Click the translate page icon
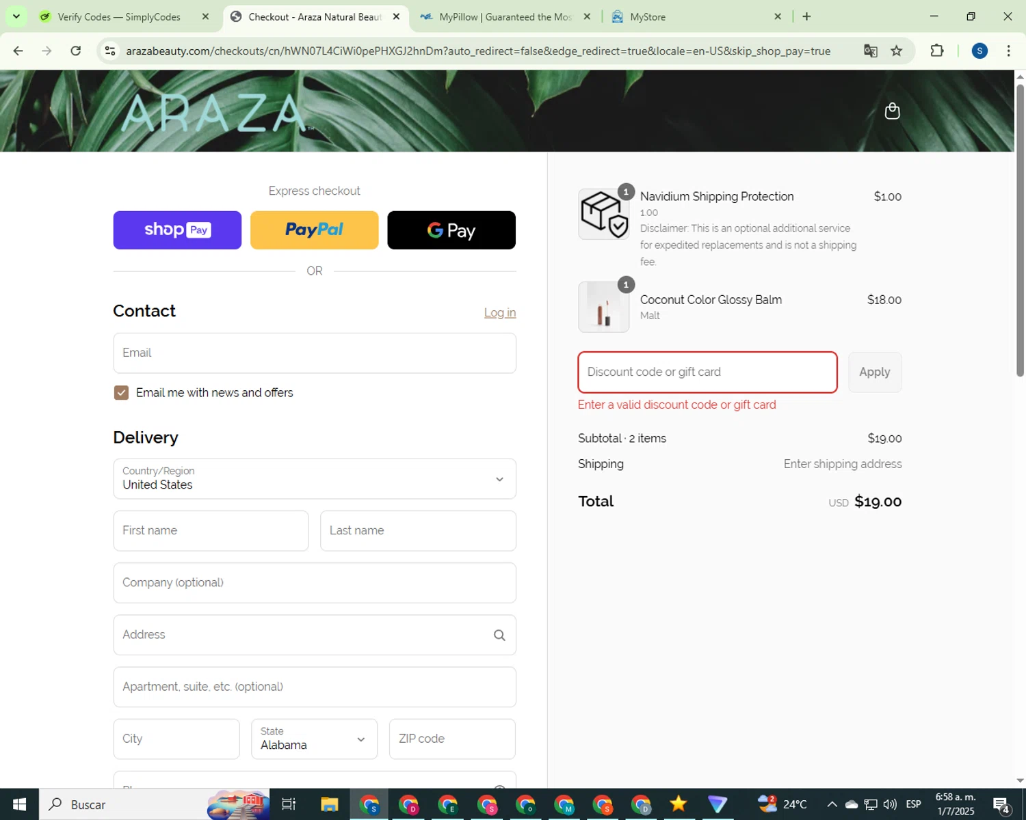Viewport: 1026px width, 820px height. pyautogui.click(x=870, y=51)
